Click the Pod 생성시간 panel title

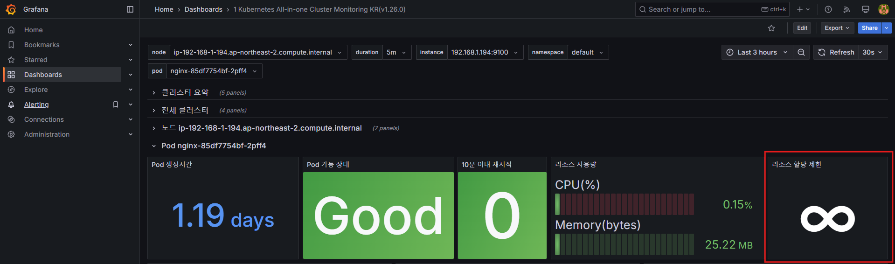(172, 164)
